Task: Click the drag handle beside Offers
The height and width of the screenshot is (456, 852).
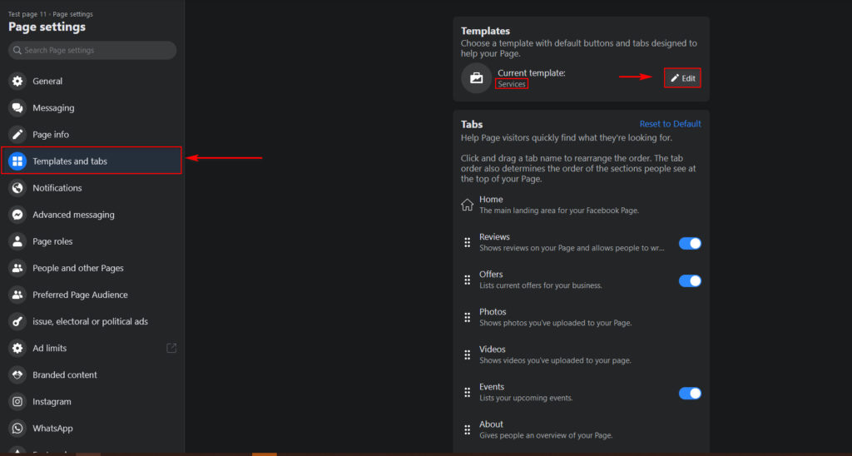Action: pos(468,280)
